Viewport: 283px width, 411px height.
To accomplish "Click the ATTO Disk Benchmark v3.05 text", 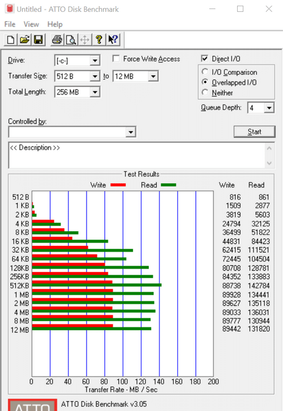I will (x=104, y=404).
